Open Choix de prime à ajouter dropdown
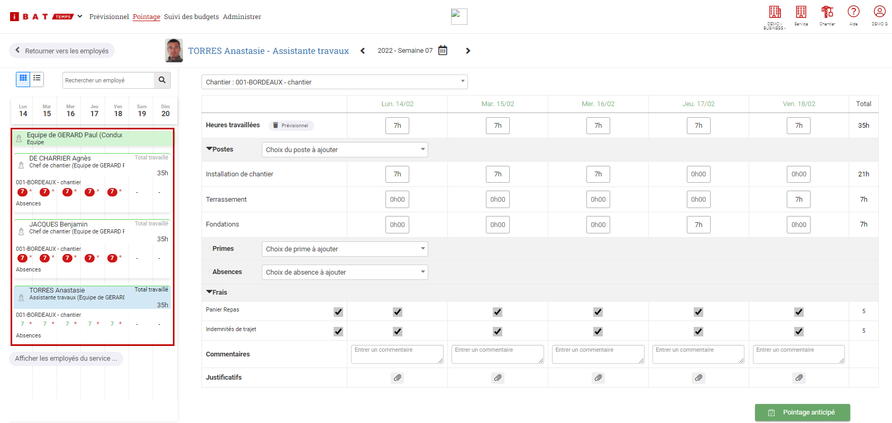This screenshot has height=423, width=892. (x=345, y=249)
